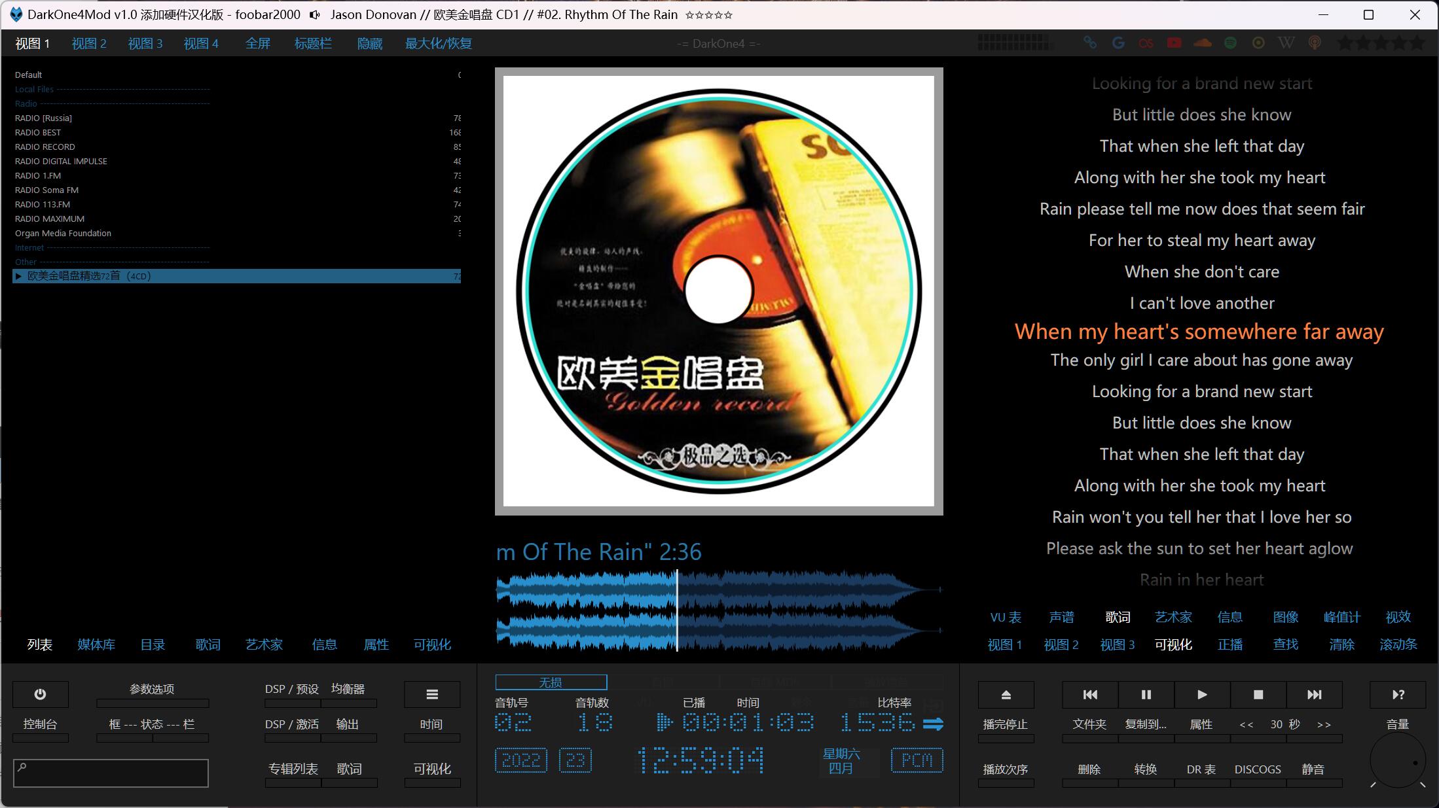Click the podcast icon in top bar
The height and width of the screenshot is (808, 1439).
point(1315,43)
